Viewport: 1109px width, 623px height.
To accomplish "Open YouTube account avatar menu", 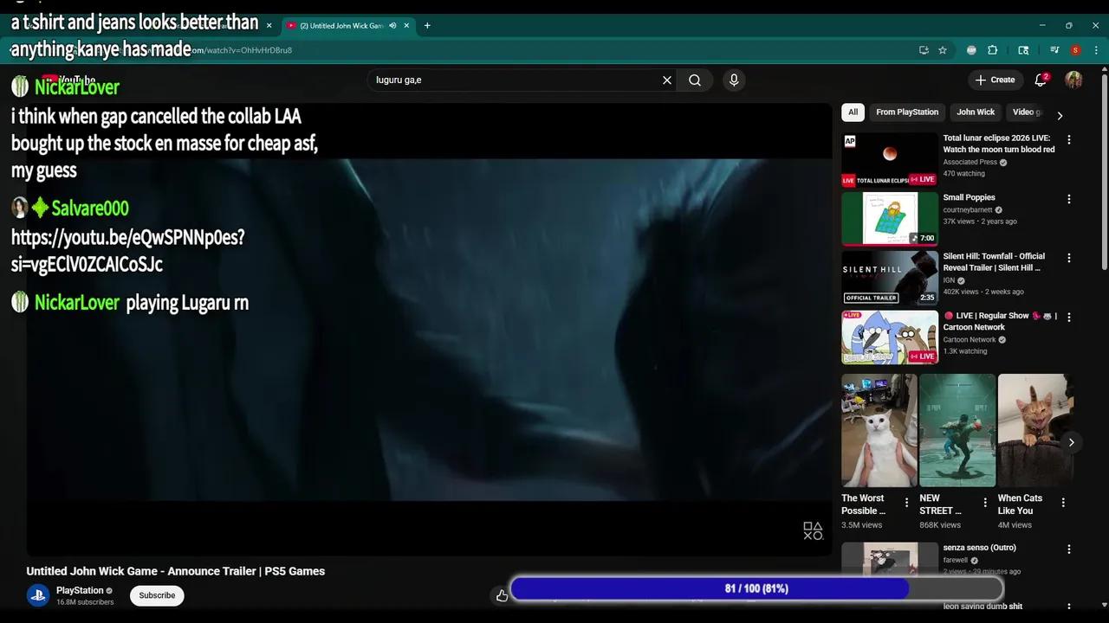I will [x=1073, y=80].
